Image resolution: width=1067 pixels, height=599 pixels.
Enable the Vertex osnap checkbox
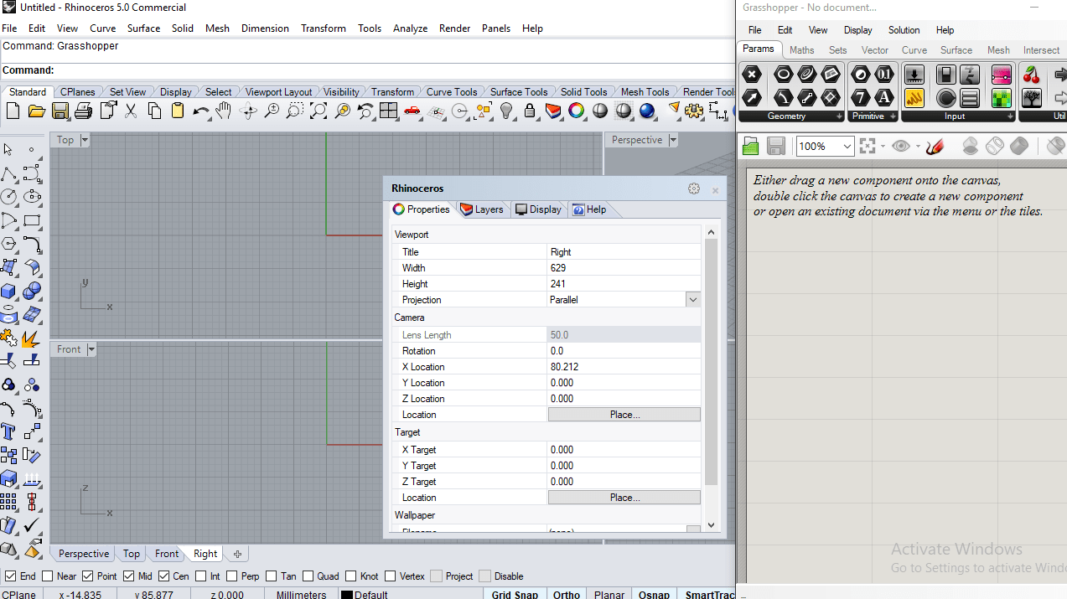(391, 576)
